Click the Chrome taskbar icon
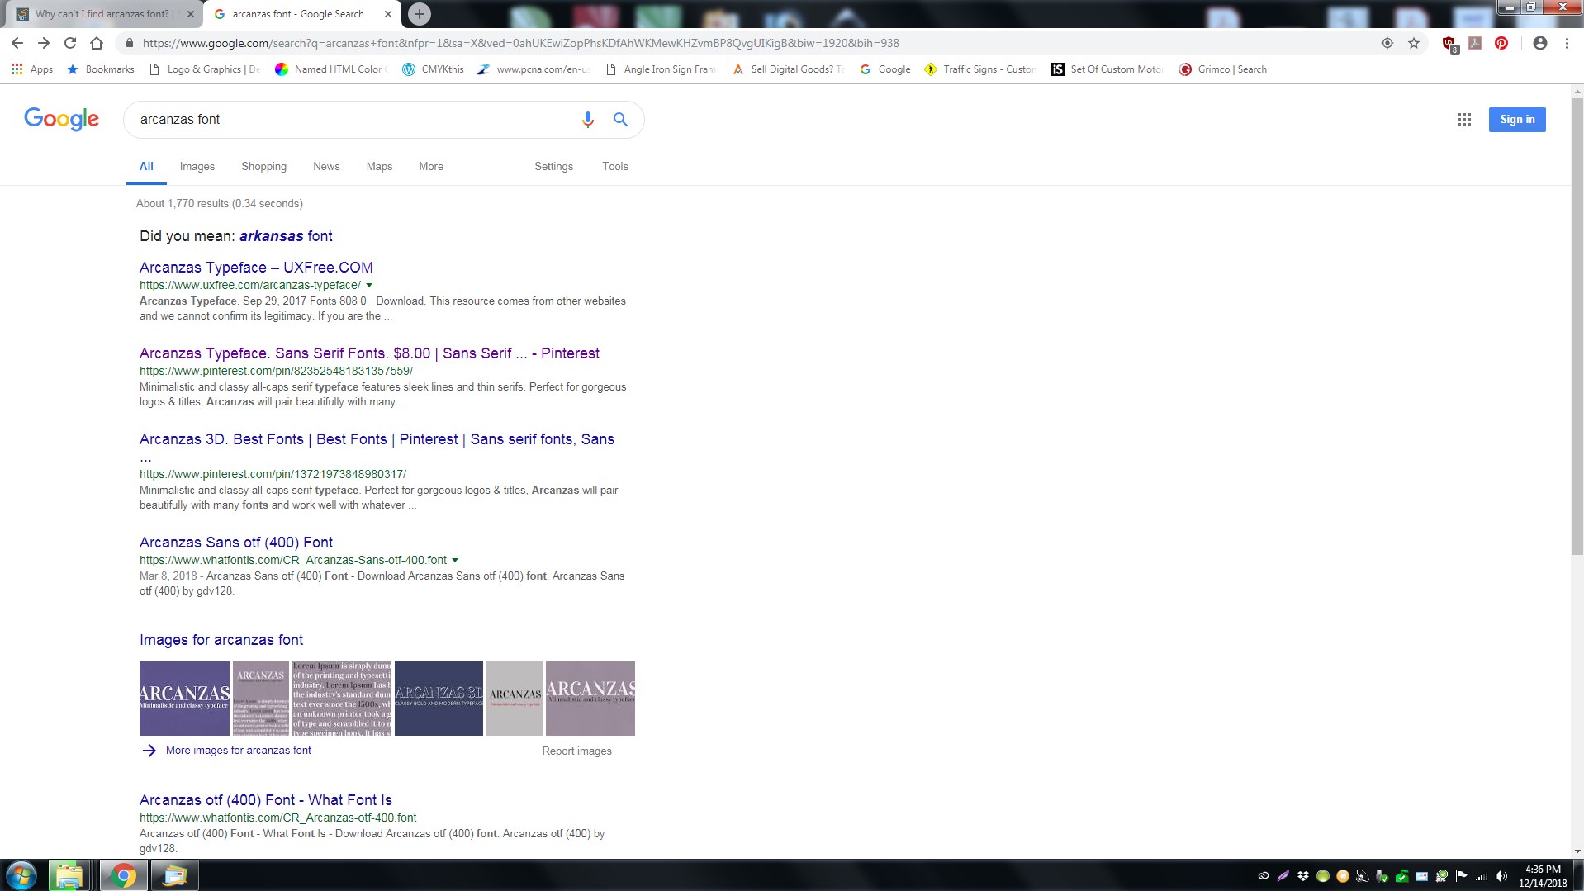 click(x=124, y=875)
